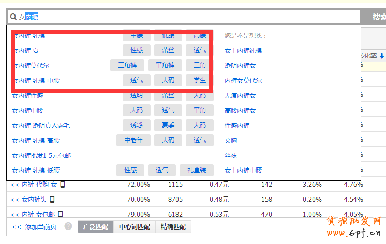
Task: Click the 三角裤 tag in the 女内裤莫代尔 row
Action: click(x=127, y=65)
